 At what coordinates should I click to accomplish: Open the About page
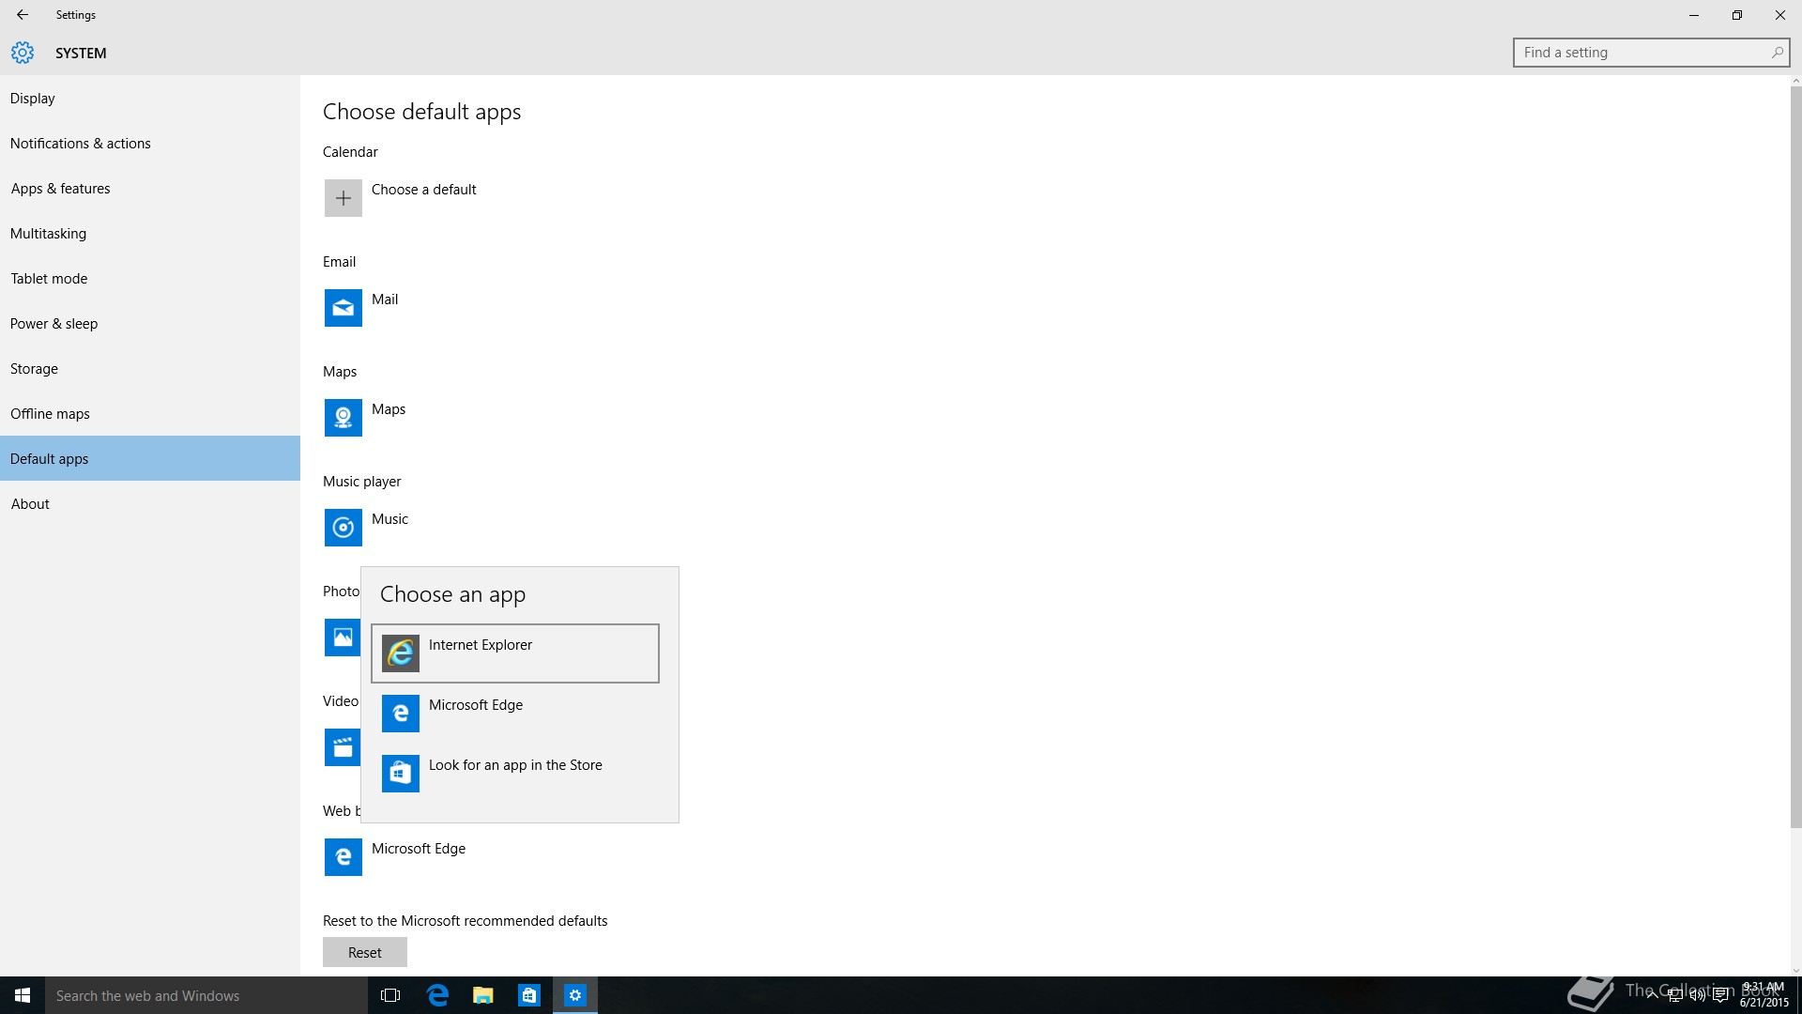150,504
